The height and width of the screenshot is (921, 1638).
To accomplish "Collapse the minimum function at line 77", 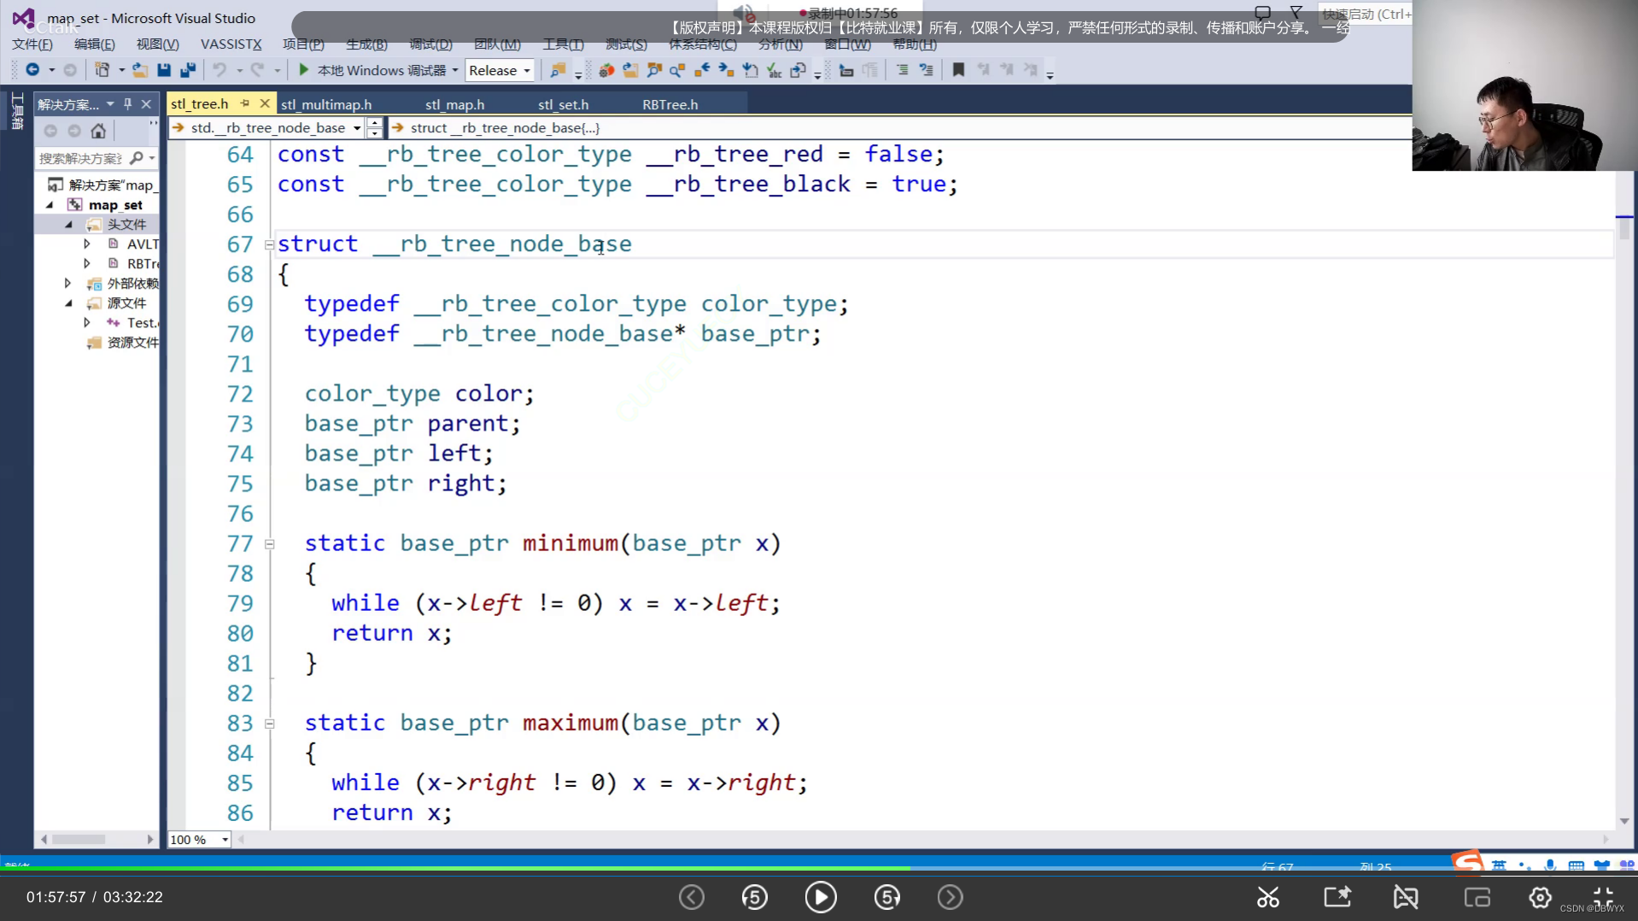I will click(269, 544).
